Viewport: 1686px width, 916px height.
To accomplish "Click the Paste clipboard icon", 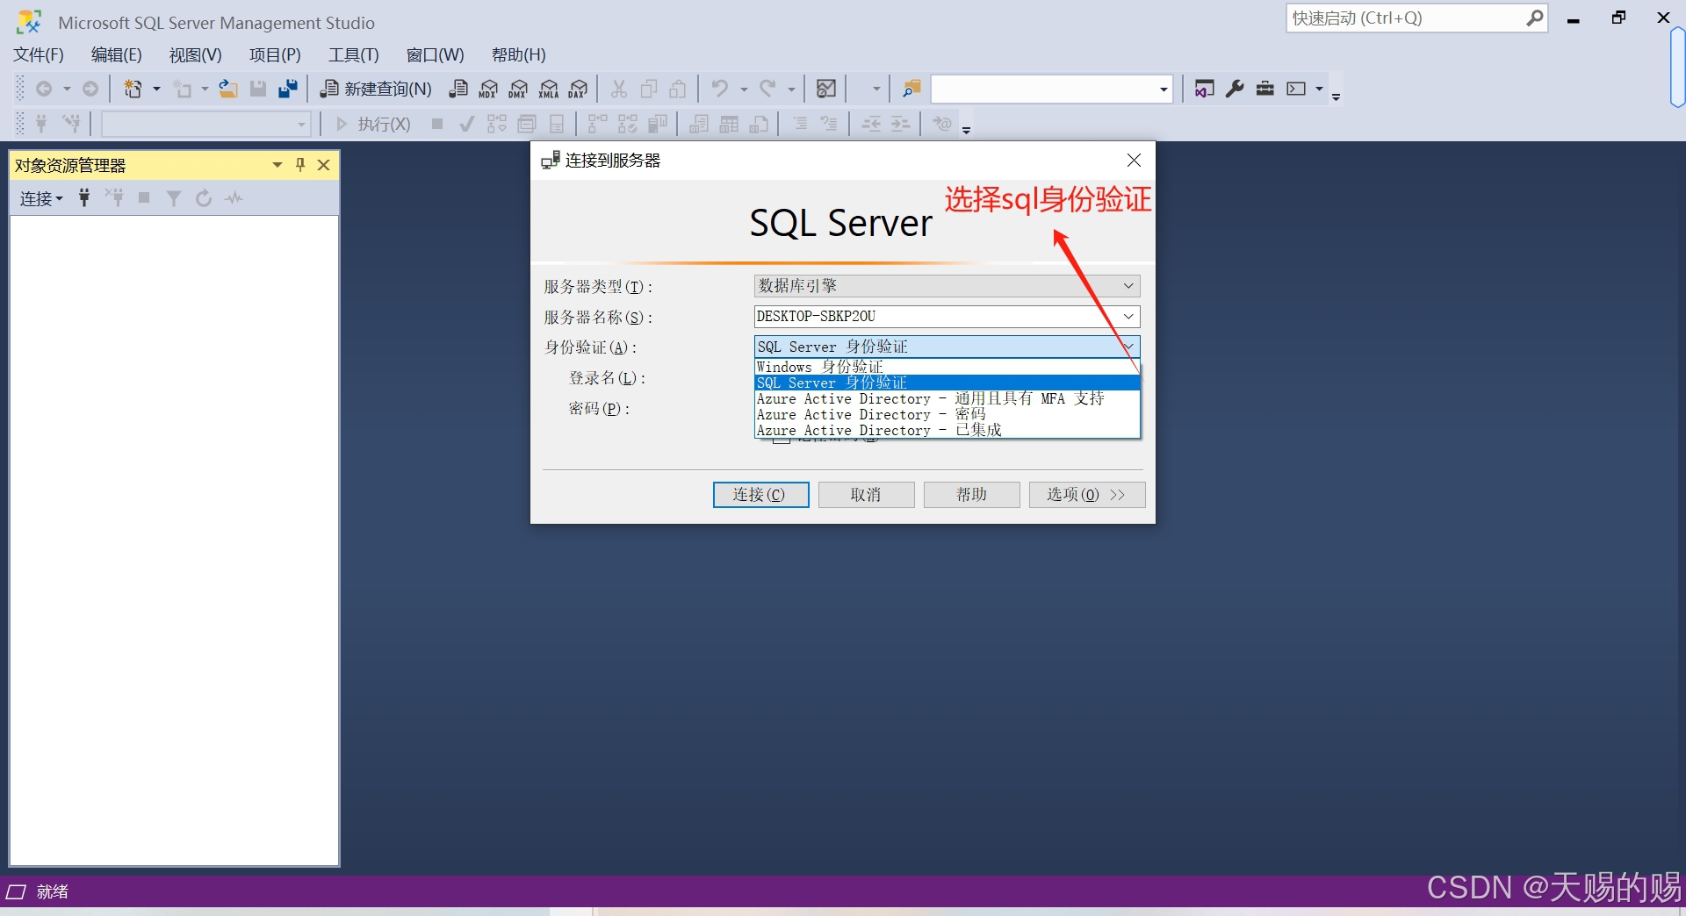I will point(678,89).
